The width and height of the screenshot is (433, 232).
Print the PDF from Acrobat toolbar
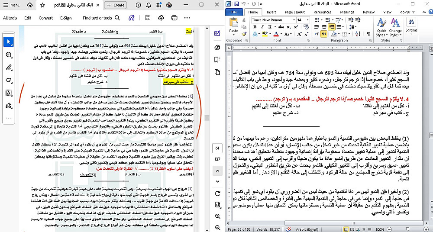pyautogui.click(x=174, y=18)
